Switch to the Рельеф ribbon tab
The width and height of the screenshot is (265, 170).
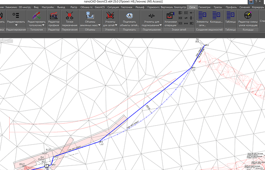[140, 7]
